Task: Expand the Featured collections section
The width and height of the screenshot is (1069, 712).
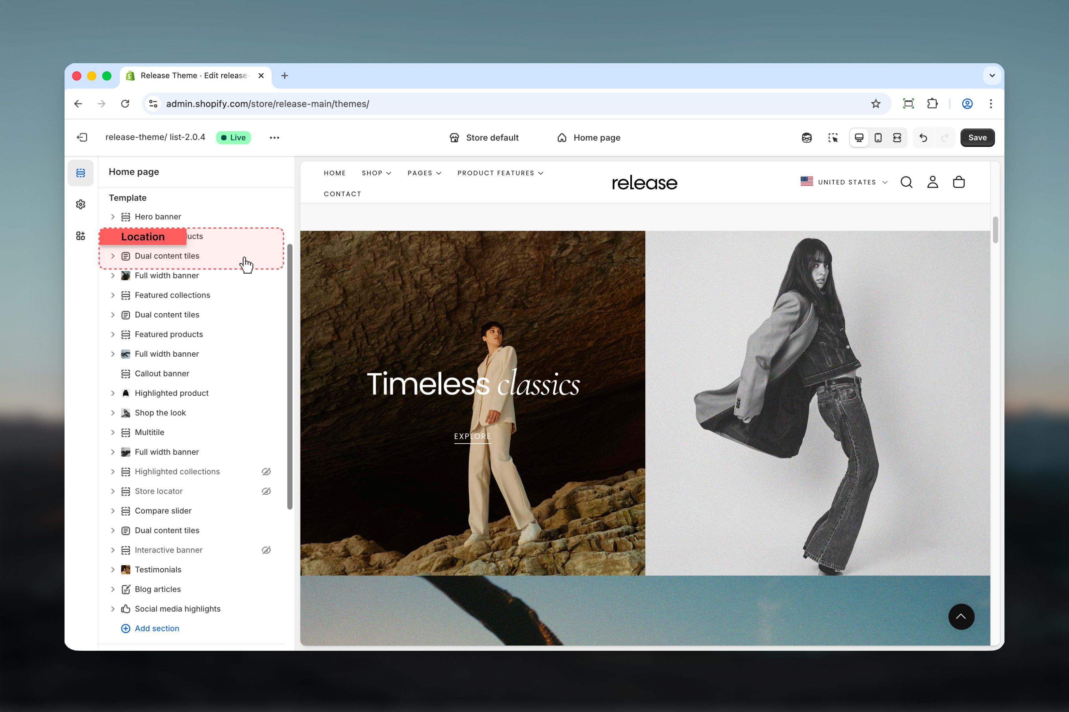Action: (x=113, y=295)
